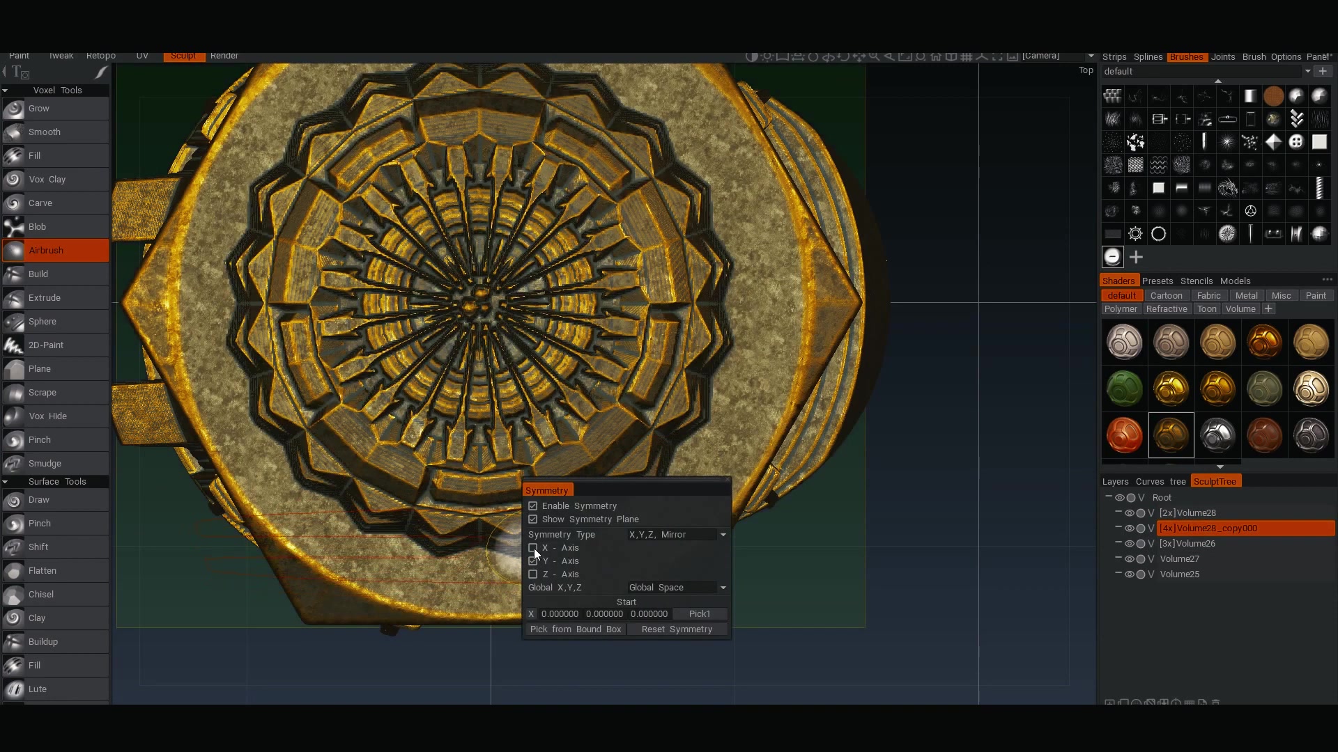Open the Stencils tab

(x=1197, y=281)
